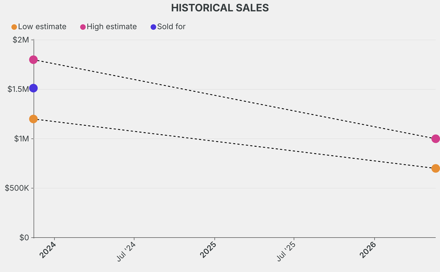Click the $2M y-axis label
Image resolution: width=440 pixels, height=272 pixels.
coord(20,40)
